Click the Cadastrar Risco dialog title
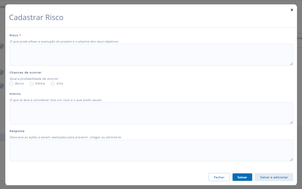The height and width of the screenshot is (189, 302). (x=36, y=17)
